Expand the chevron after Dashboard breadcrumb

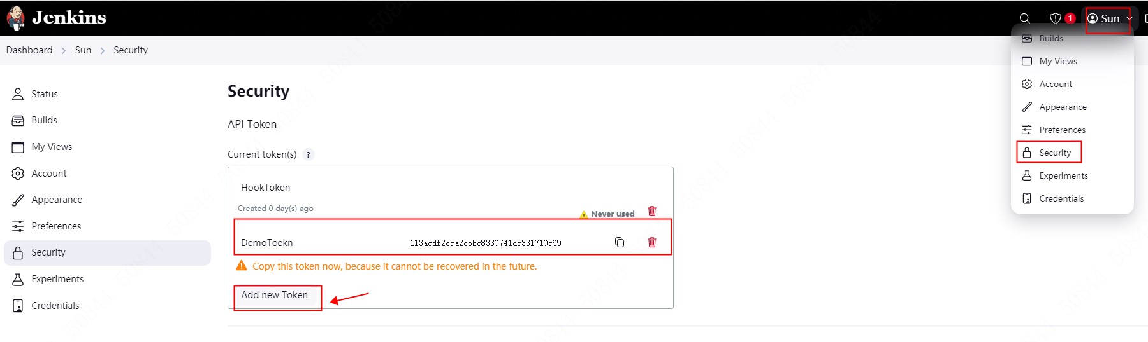[x=64, y=51]
